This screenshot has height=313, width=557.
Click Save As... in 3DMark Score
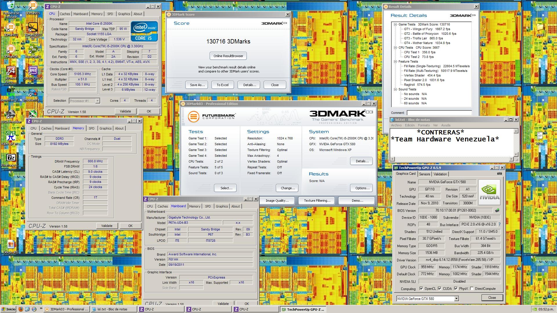[x=197, y=85]
